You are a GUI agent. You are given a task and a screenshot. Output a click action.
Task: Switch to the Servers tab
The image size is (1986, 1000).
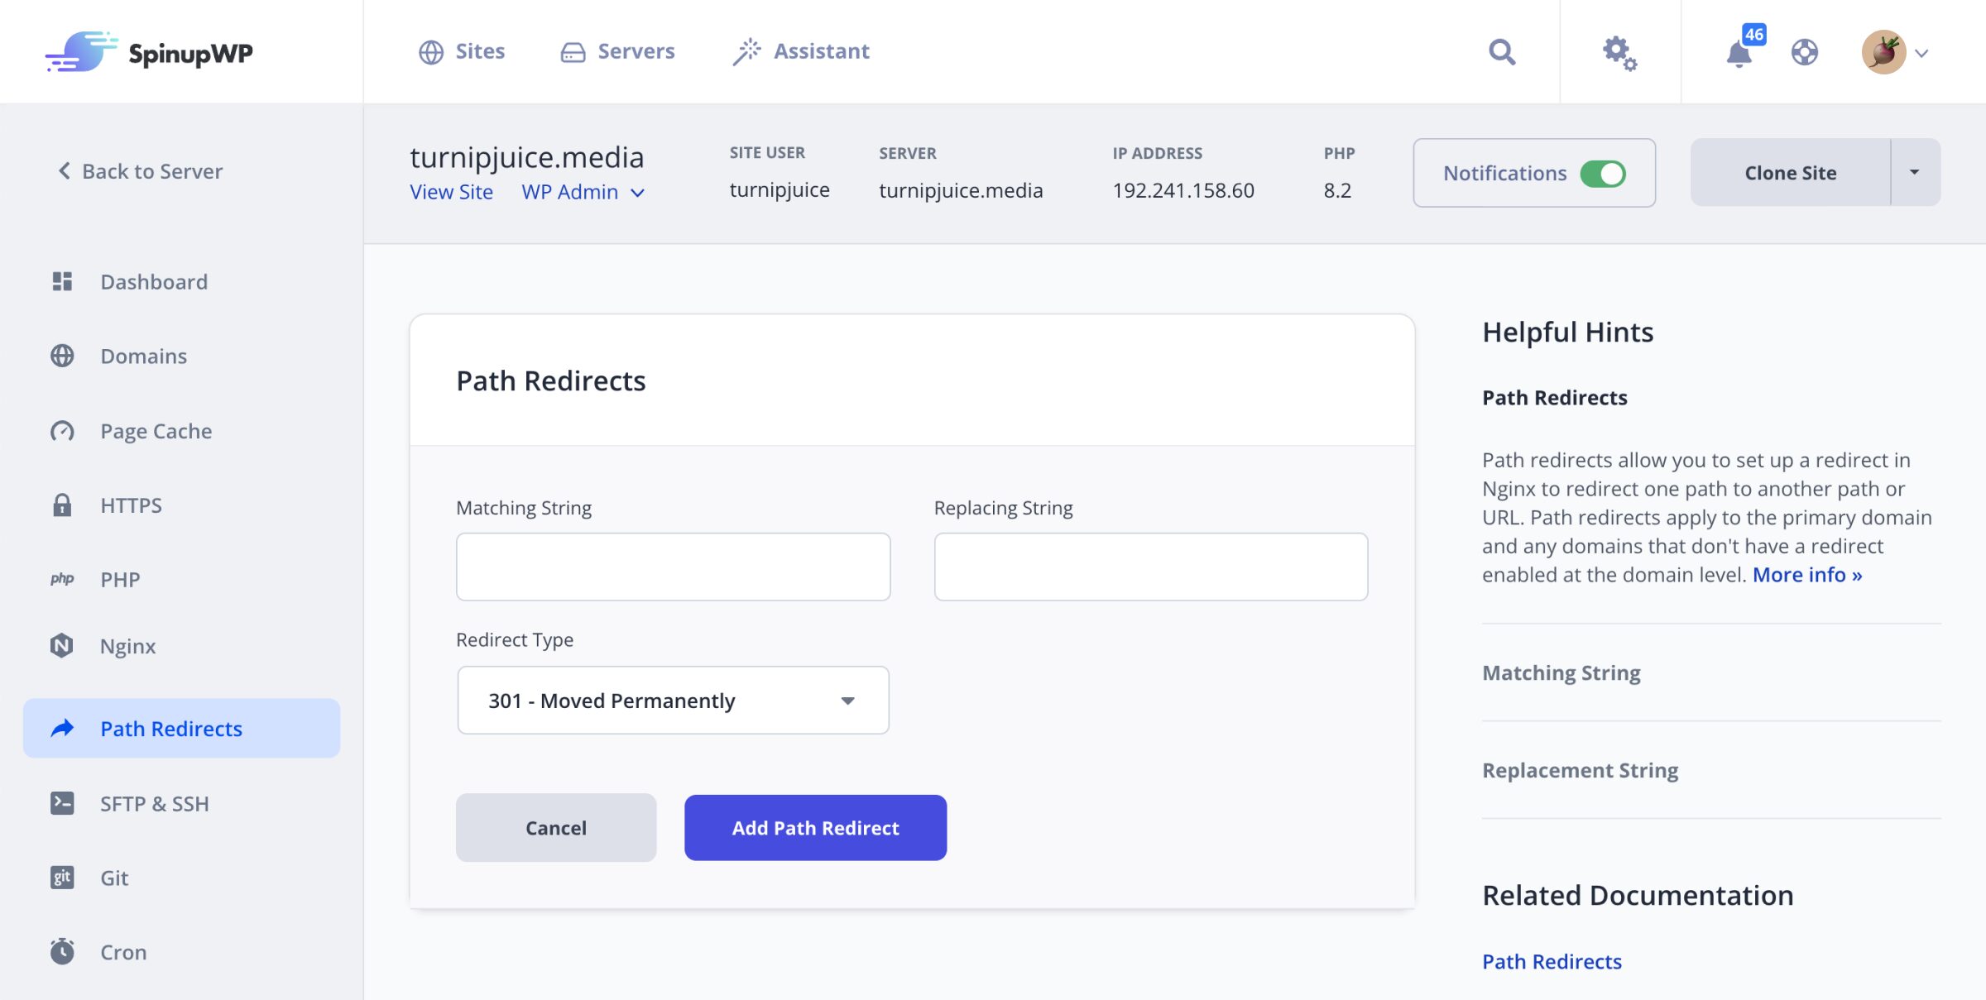click(x=617, y=51)
